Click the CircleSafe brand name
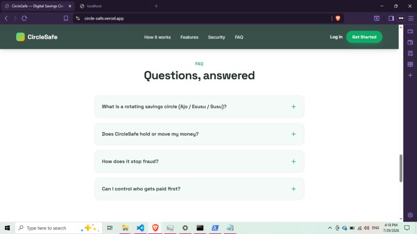Image resolution: width=417 pixels, height=234 pixels. coord(42,37)
